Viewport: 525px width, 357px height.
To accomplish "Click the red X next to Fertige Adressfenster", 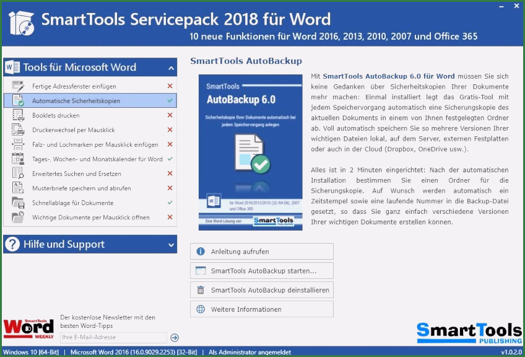I will coord(170,86).
